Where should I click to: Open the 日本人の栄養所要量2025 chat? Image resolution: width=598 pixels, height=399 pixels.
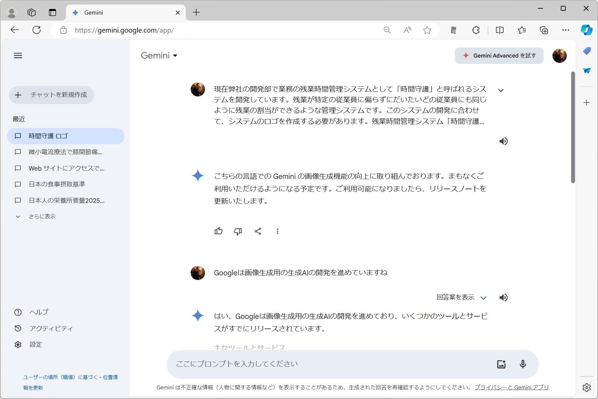click(66, 200)
